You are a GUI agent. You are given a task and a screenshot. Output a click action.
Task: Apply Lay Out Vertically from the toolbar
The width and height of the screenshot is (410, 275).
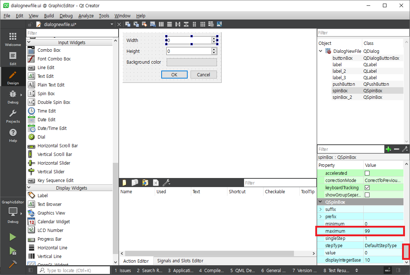170,24
